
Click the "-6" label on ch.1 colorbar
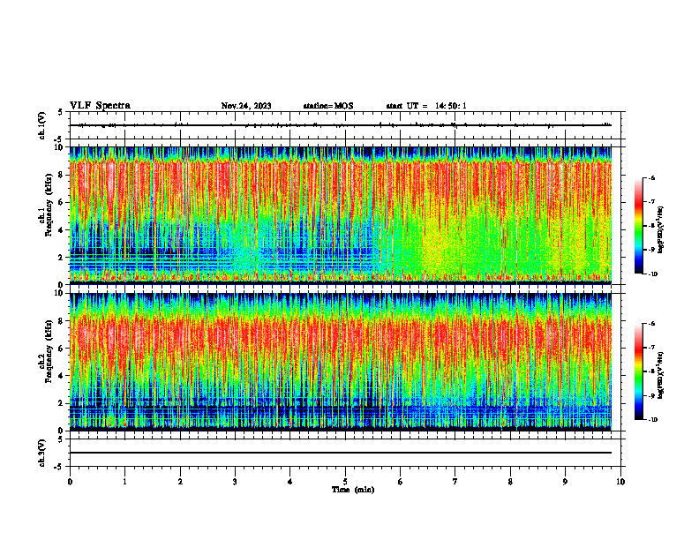pos(651,177)
